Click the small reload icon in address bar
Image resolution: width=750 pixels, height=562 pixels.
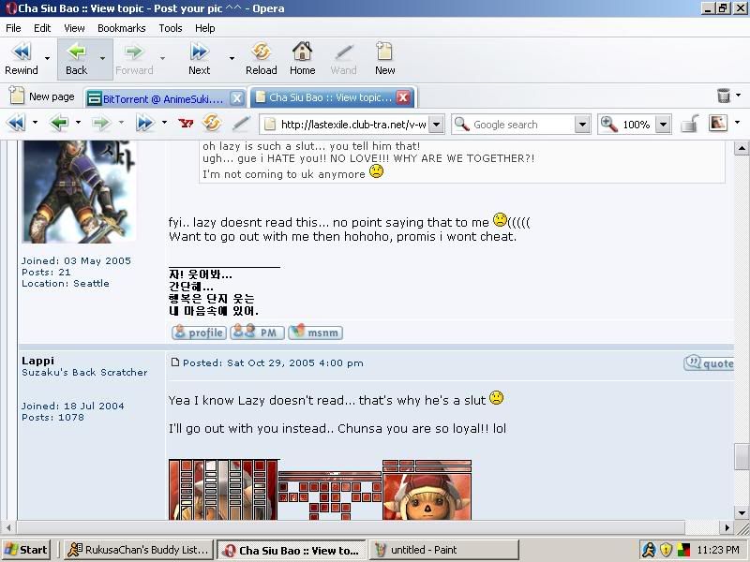pyautogui.click(x=212, y=124)
